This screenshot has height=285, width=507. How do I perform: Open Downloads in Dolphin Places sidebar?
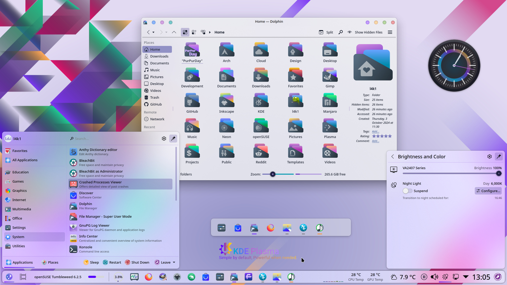click(x=157, y=56)
